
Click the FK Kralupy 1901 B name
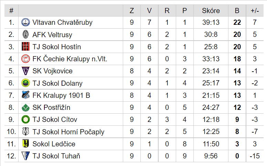coord(61,95)
